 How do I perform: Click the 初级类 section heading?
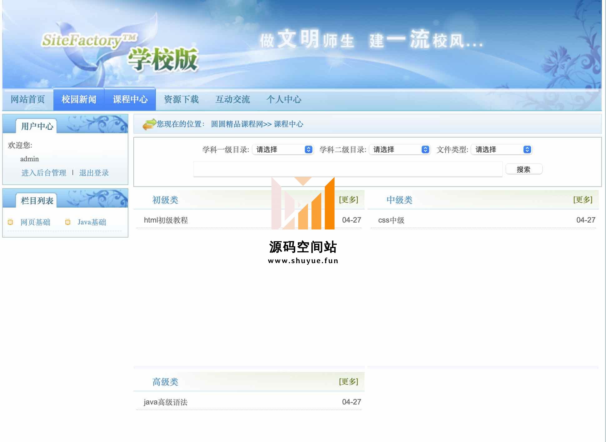click(x=165, y=200)
